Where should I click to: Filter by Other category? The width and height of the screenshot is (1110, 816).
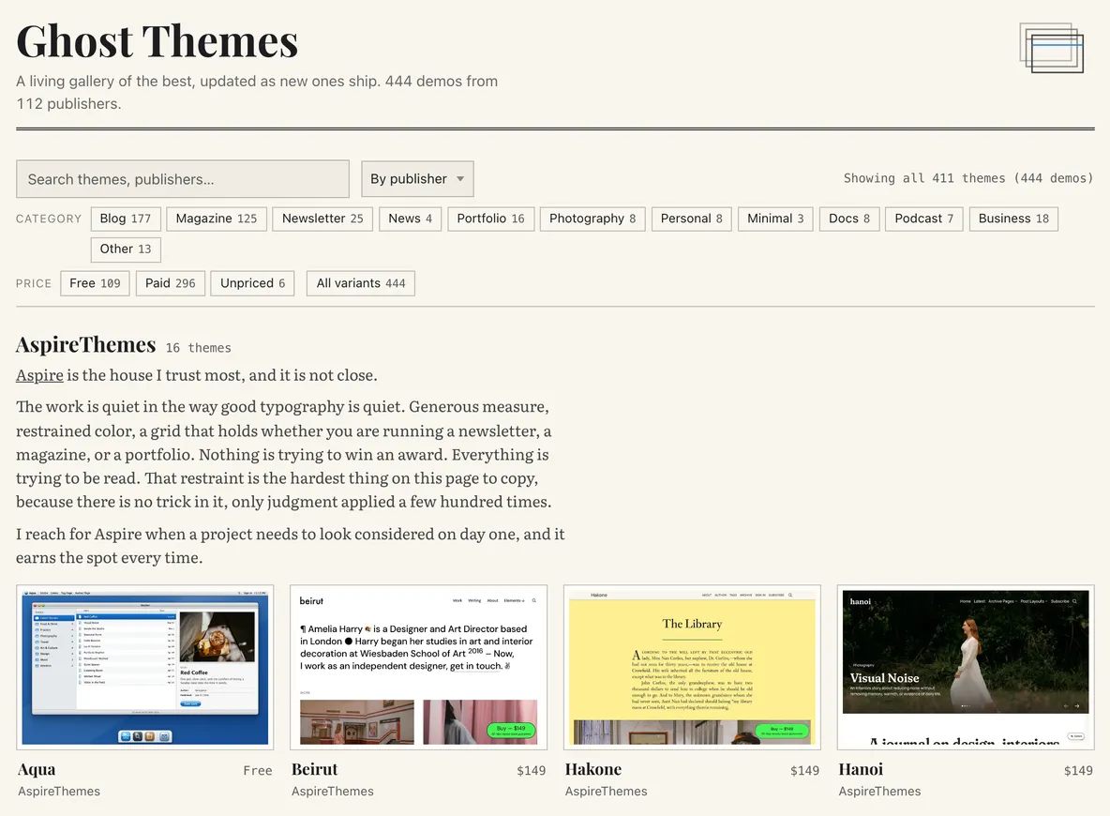tap(126, 249)
